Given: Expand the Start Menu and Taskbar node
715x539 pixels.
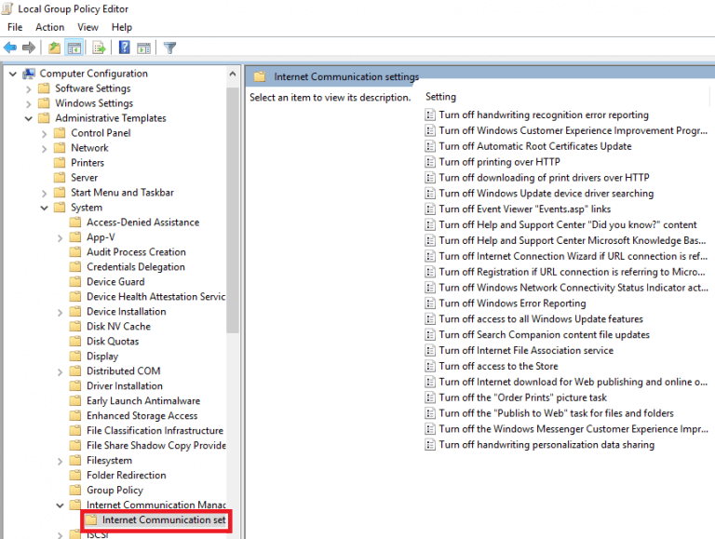Looking at the screenshot, I should [x=44, y=194].
